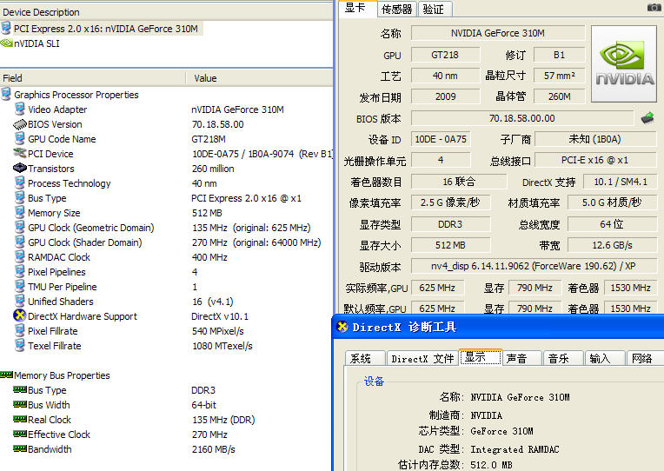The width and height of the screenshot is (664, 471).
Task: Select the 260 million transistors value
Action: 213,169
